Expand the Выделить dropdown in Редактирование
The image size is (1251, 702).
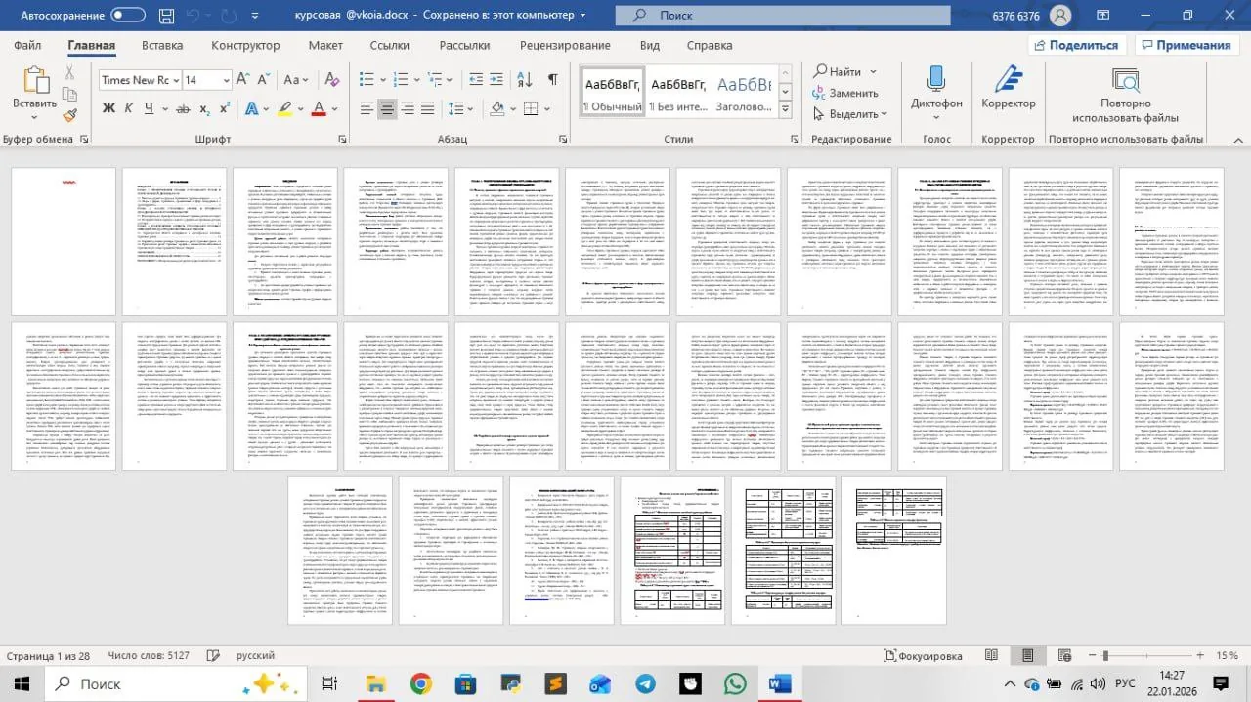849,114
